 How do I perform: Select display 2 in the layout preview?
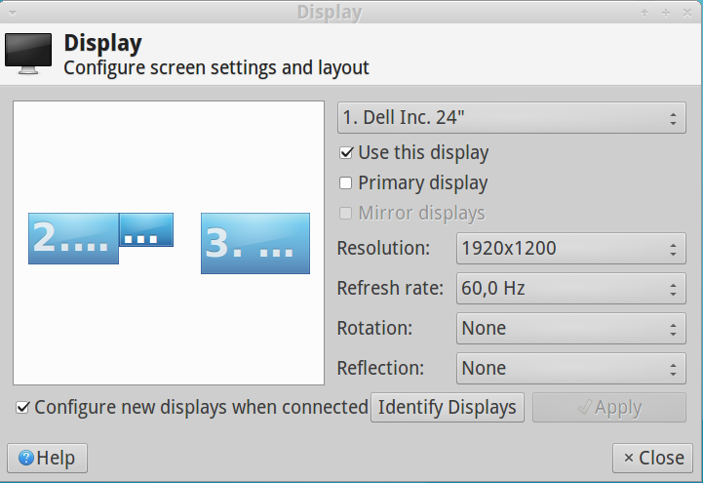(x=71, y=238)
